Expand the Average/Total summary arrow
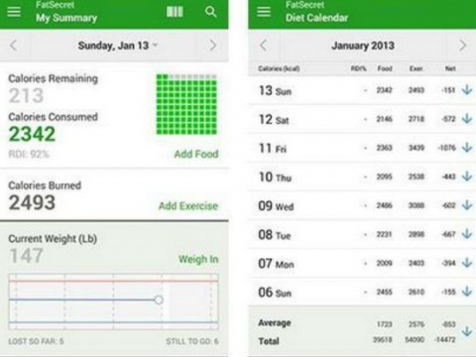Viewport: 476px width, 357px height. 467,331
